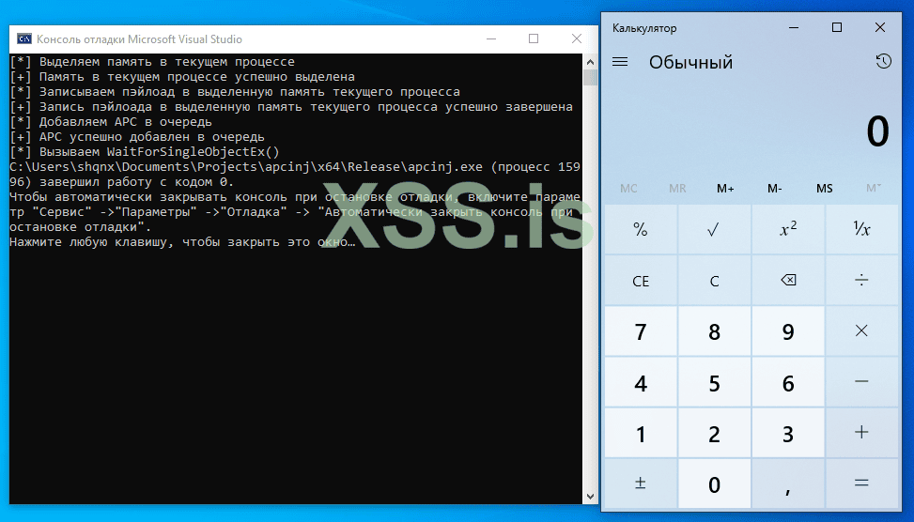Click the M+ memory add button
914x522 pixels.
click(725, 188)
